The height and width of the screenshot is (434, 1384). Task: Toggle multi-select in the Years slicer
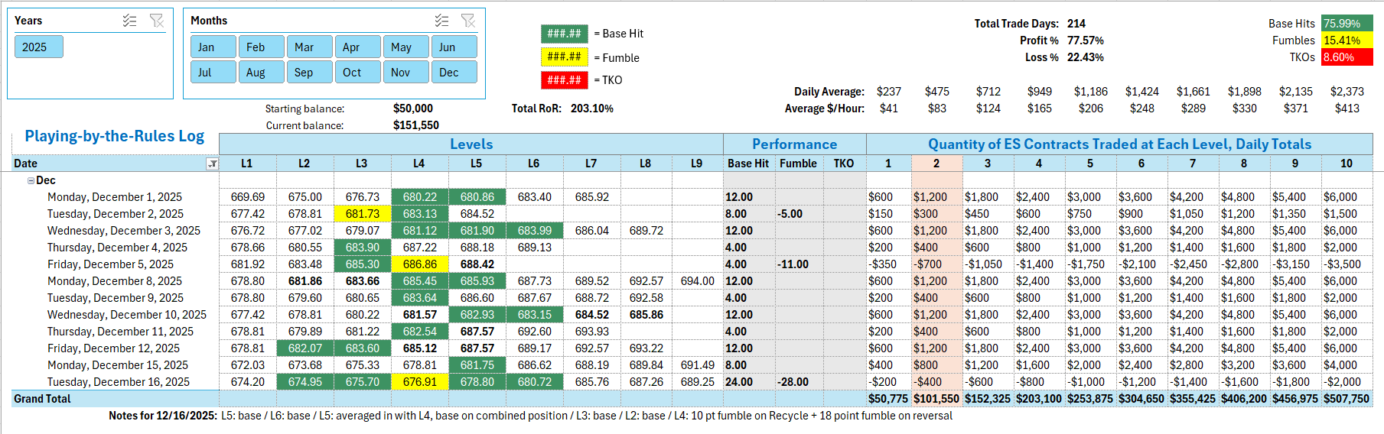pos(129,21)
